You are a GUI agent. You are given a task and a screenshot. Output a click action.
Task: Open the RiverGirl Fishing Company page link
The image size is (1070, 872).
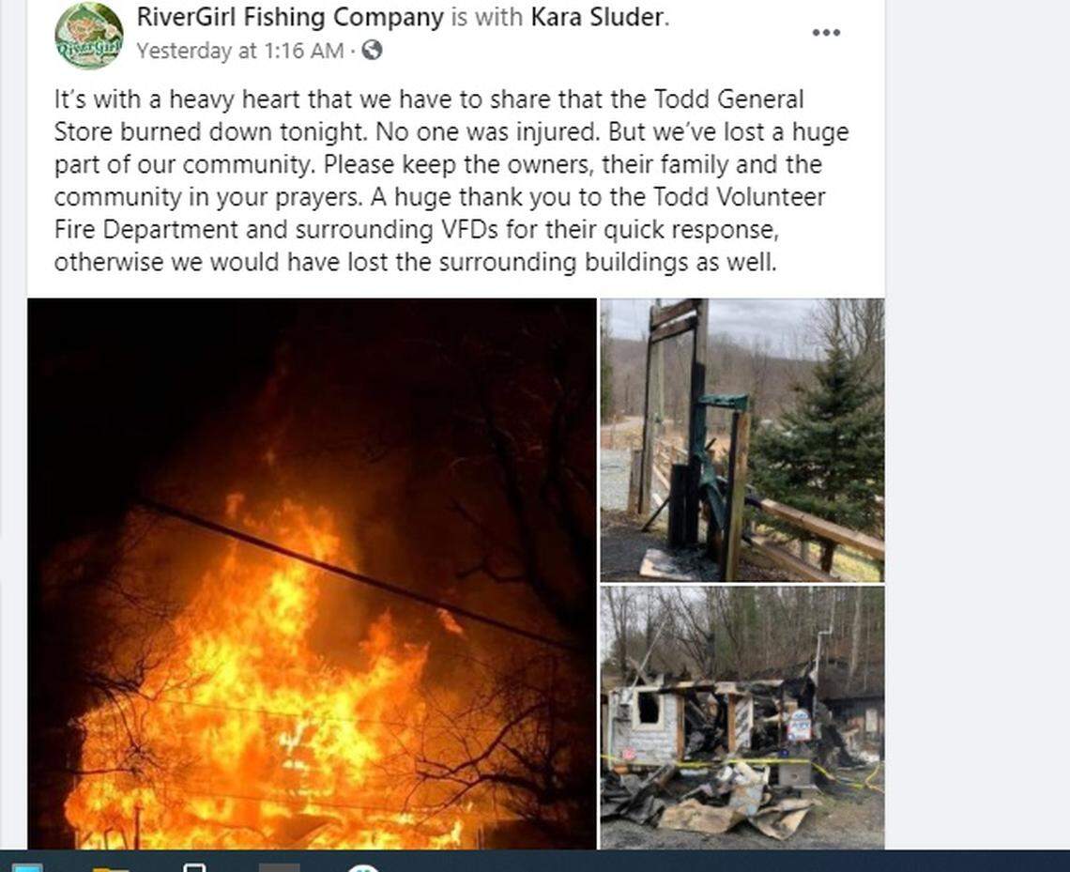tap(290, 17)
